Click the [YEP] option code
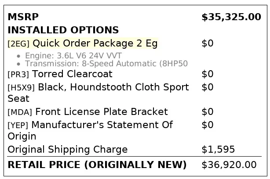The height and width of the screenshot is (179, 270). 19,125
